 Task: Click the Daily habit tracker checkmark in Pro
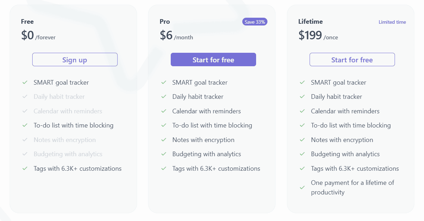click(x=163, y=96)
